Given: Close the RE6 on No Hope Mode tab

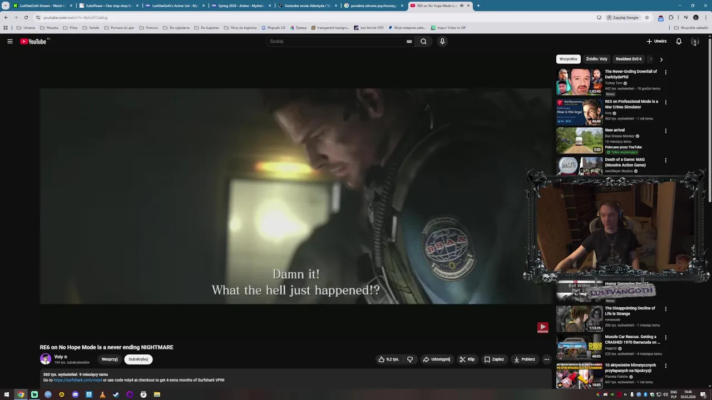Looking at the screenshot, I should (x=468, y=6).
